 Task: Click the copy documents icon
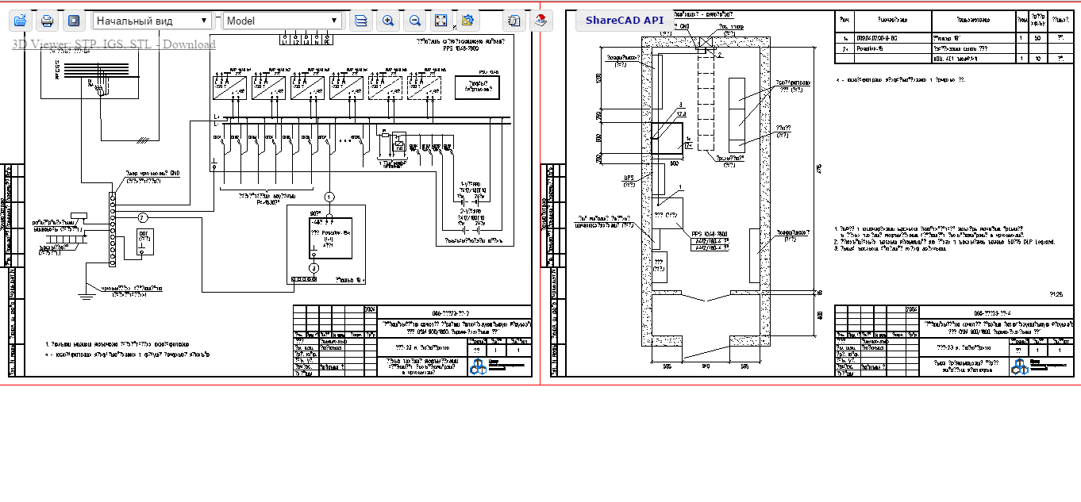pos(515,21)
